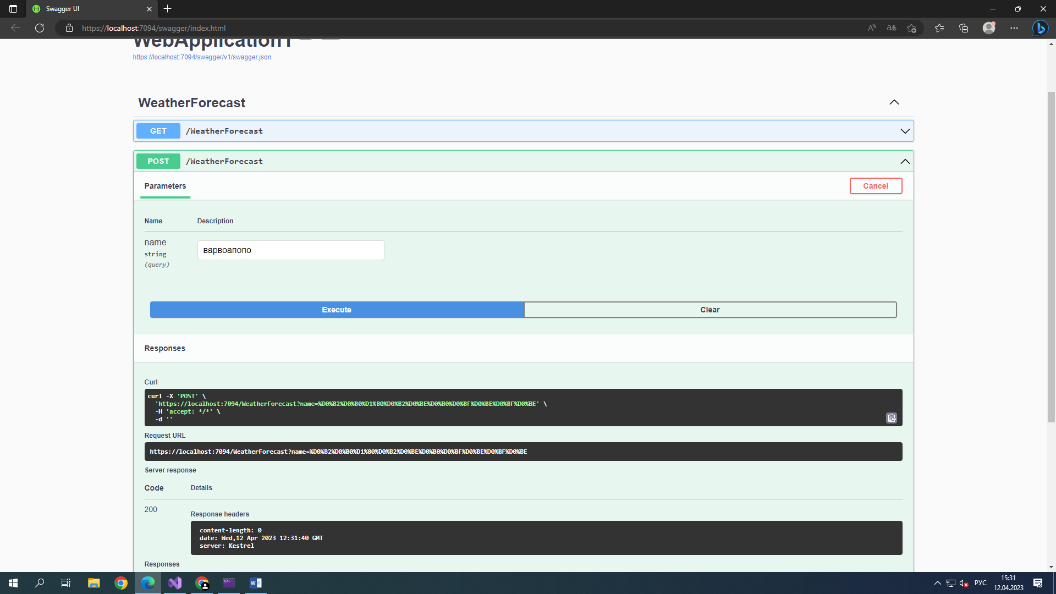The height and width of the screenshot is (594, 1056).
Task: Refresh the browser page
Action: 40,28
